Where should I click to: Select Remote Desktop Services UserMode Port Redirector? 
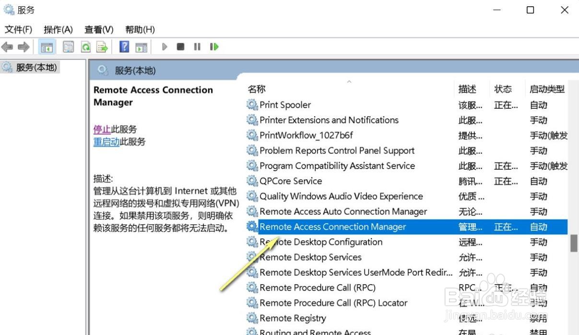406,273
